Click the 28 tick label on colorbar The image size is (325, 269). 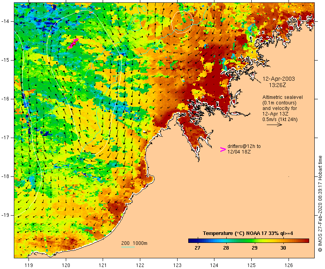pos(226,248)
